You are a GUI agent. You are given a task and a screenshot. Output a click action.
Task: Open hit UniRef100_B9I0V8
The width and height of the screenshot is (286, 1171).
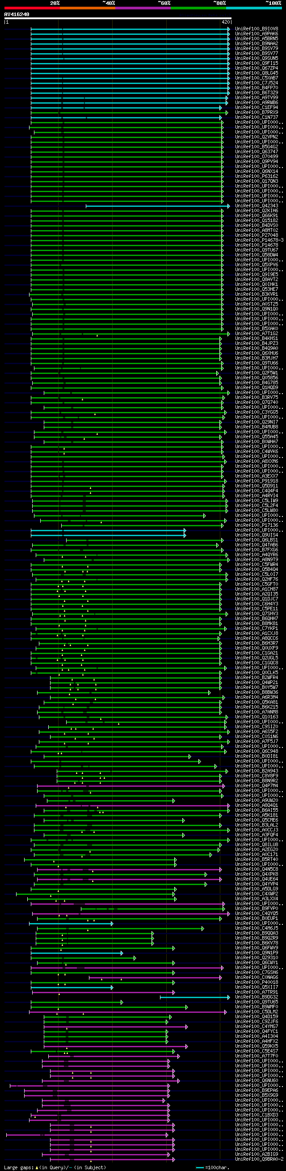[257, 29]
